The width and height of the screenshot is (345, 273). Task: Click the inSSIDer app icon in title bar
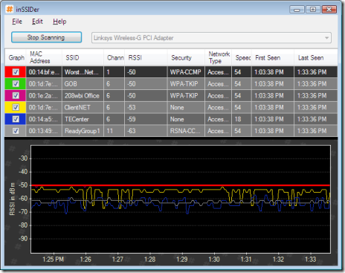click(x=10, y=10)
